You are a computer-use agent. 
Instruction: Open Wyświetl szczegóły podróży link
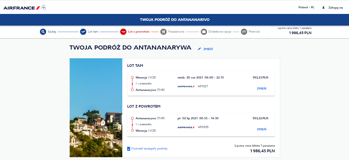pos(149,149)
